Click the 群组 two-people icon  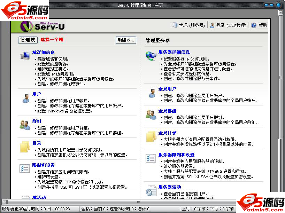[25, 125]
